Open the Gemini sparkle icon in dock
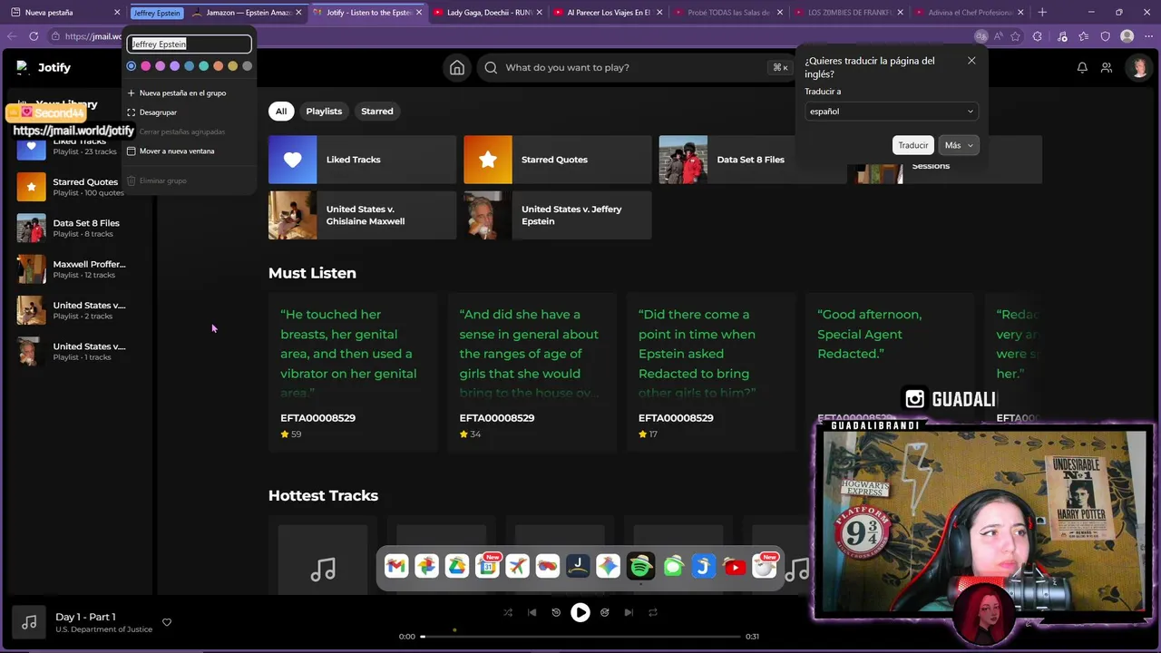Viewport: 1161px width, 653px height. pyautogui.click(x=609, y=567)
